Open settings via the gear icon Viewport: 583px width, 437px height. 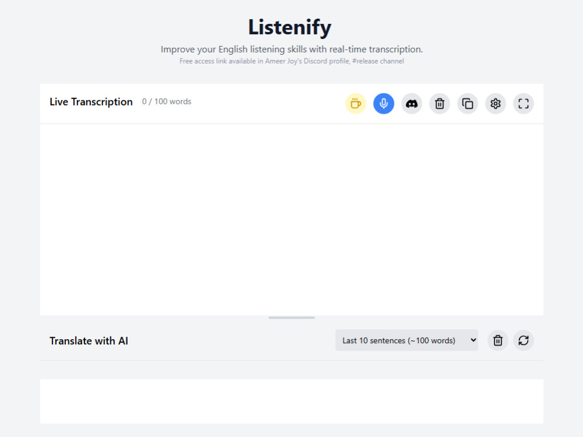coord(495,104)
